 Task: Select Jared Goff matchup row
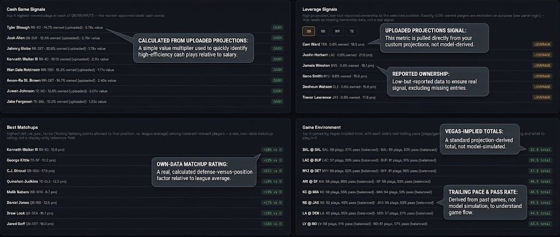(x=145, y=224)
